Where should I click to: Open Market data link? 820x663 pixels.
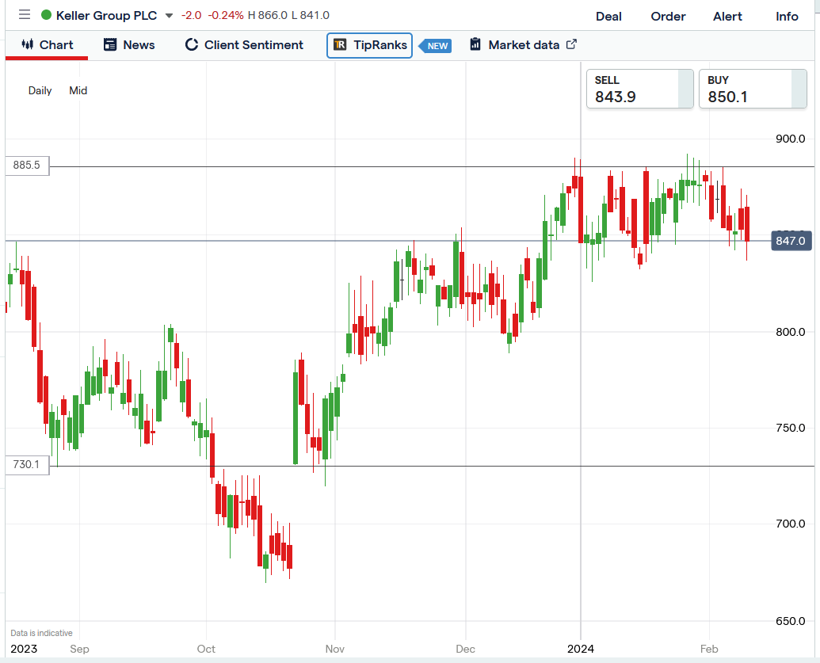click(523, 45)
